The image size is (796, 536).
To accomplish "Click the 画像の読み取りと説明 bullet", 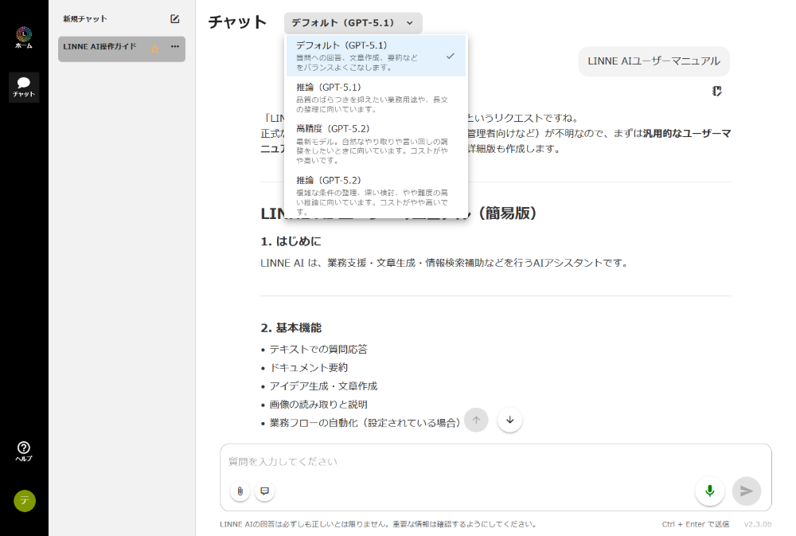I will click(x=318, y=405).
